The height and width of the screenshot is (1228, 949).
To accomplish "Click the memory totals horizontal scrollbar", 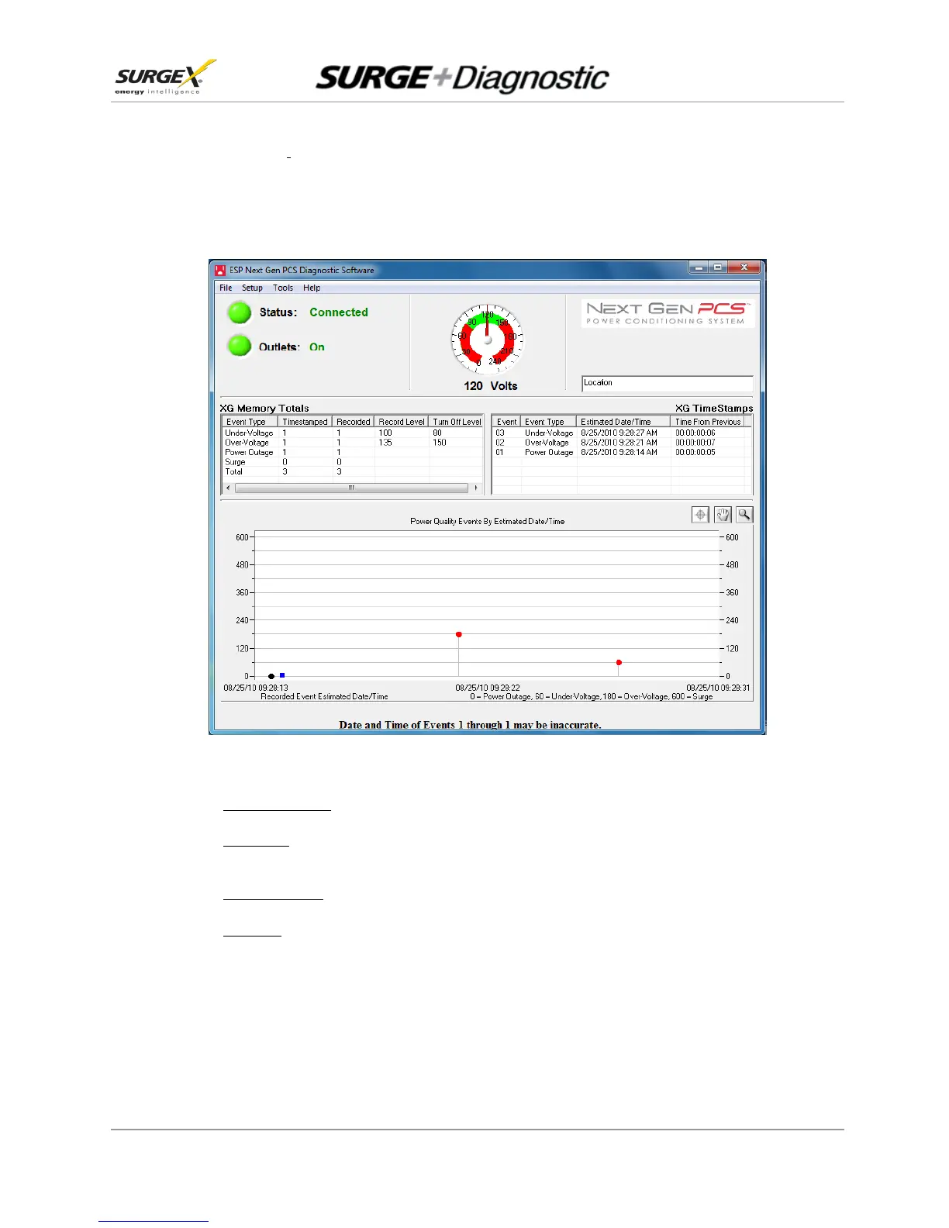I will point(351,488).
